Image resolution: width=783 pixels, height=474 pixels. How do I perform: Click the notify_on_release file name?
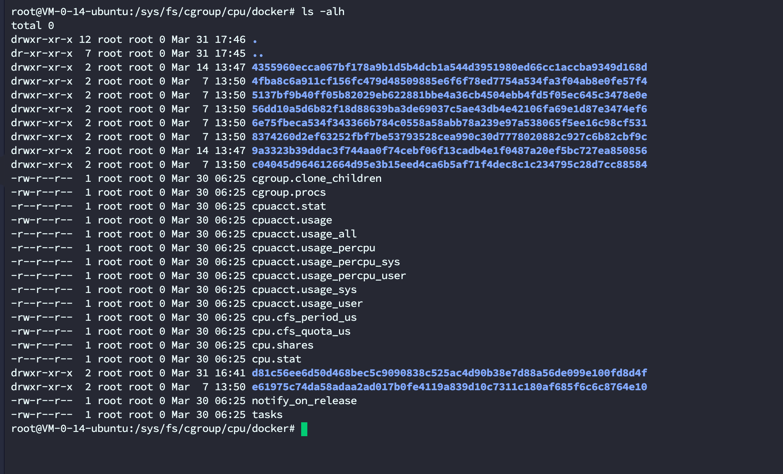304,401
